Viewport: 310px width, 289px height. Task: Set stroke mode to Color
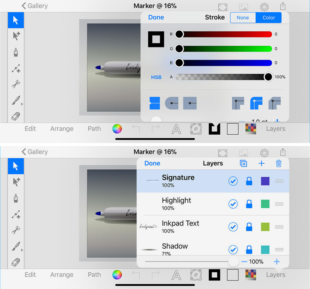click(268, 18)
